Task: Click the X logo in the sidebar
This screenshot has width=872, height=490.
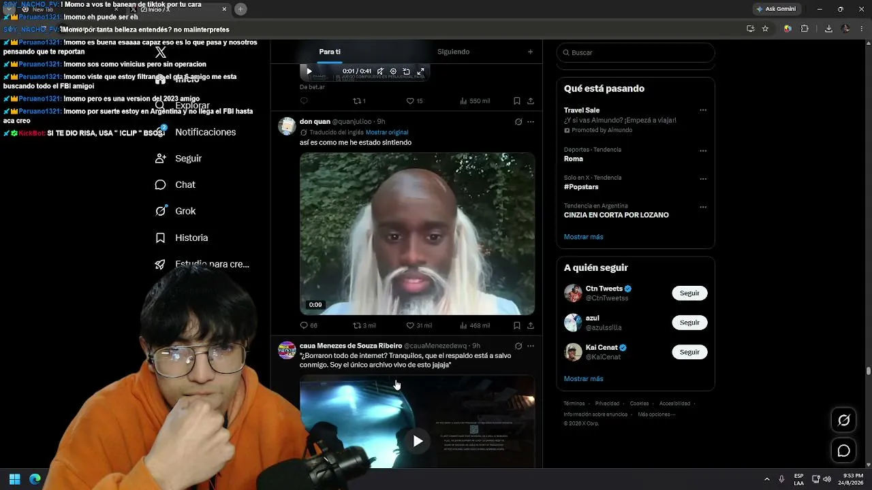Action: pyautogui.click(x=161, y=52)
